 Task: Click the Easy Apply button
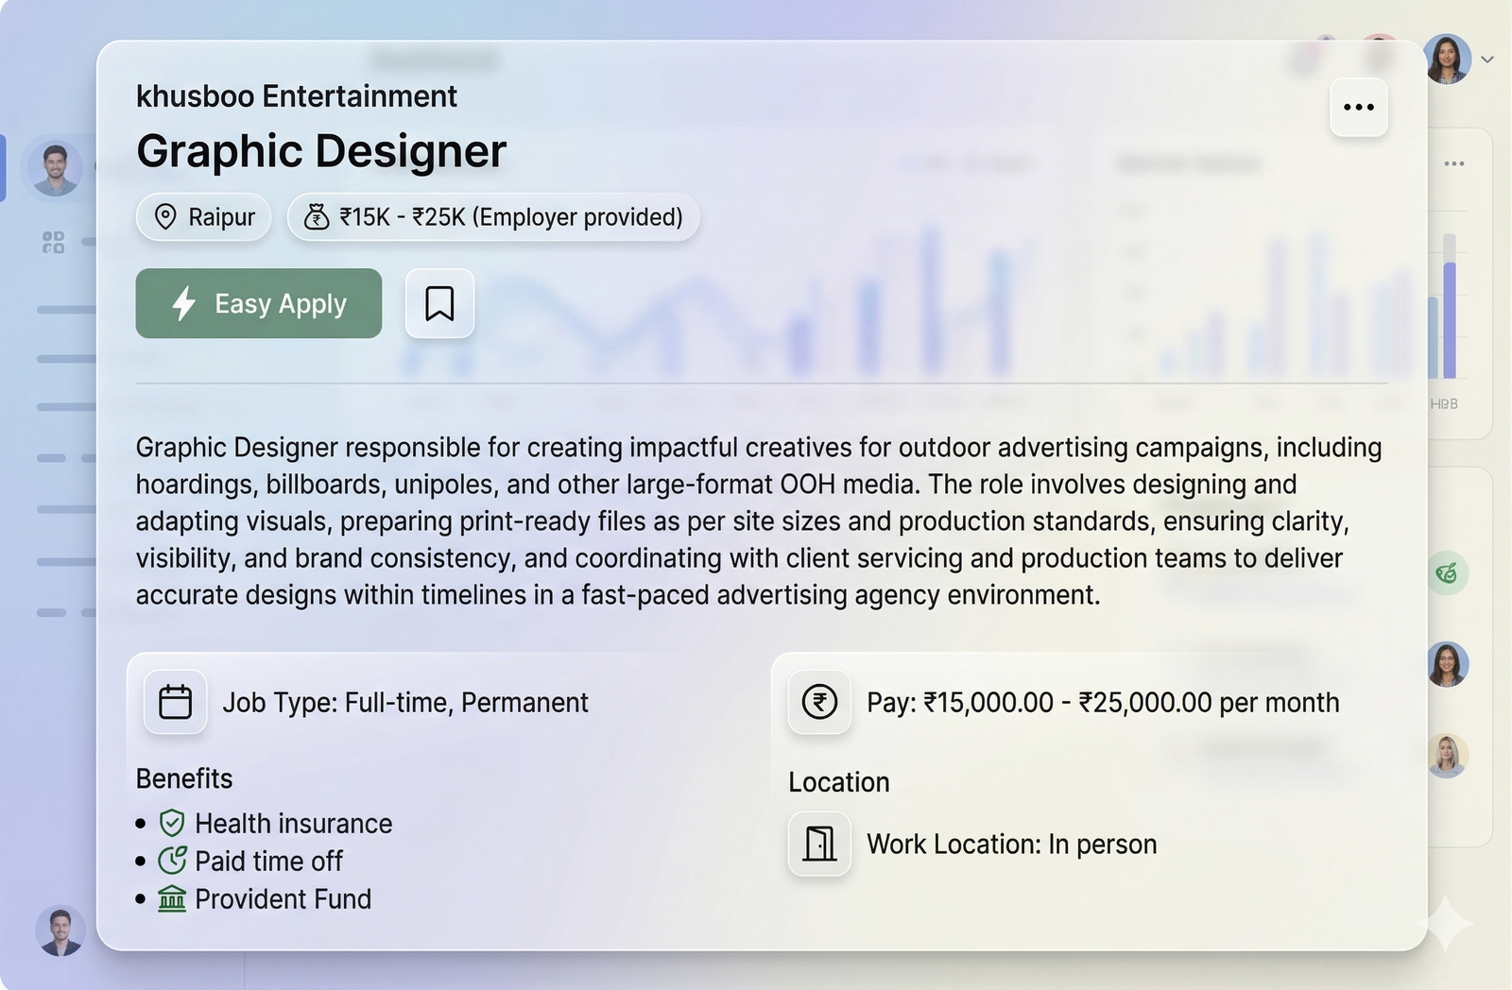point(259,303)
